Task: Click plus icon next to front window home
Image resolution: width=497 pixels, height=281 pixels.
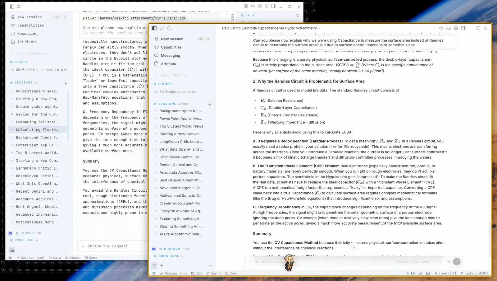Action: [x=162, y=265]
